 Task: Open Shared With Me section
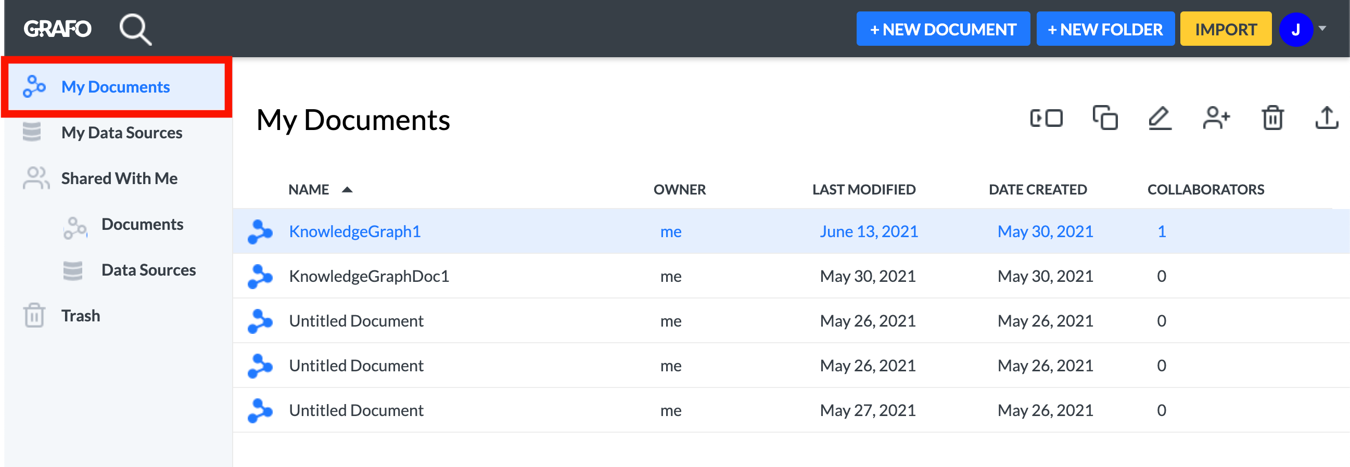(x=119, y=178)
